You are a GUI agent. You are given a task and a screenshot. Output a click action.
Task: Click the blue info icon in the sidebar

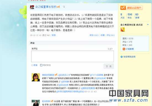122,57
